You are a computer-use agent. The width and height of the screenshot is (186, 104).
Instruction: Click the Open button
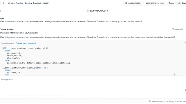pyautogui.click(x=171, y=3)
